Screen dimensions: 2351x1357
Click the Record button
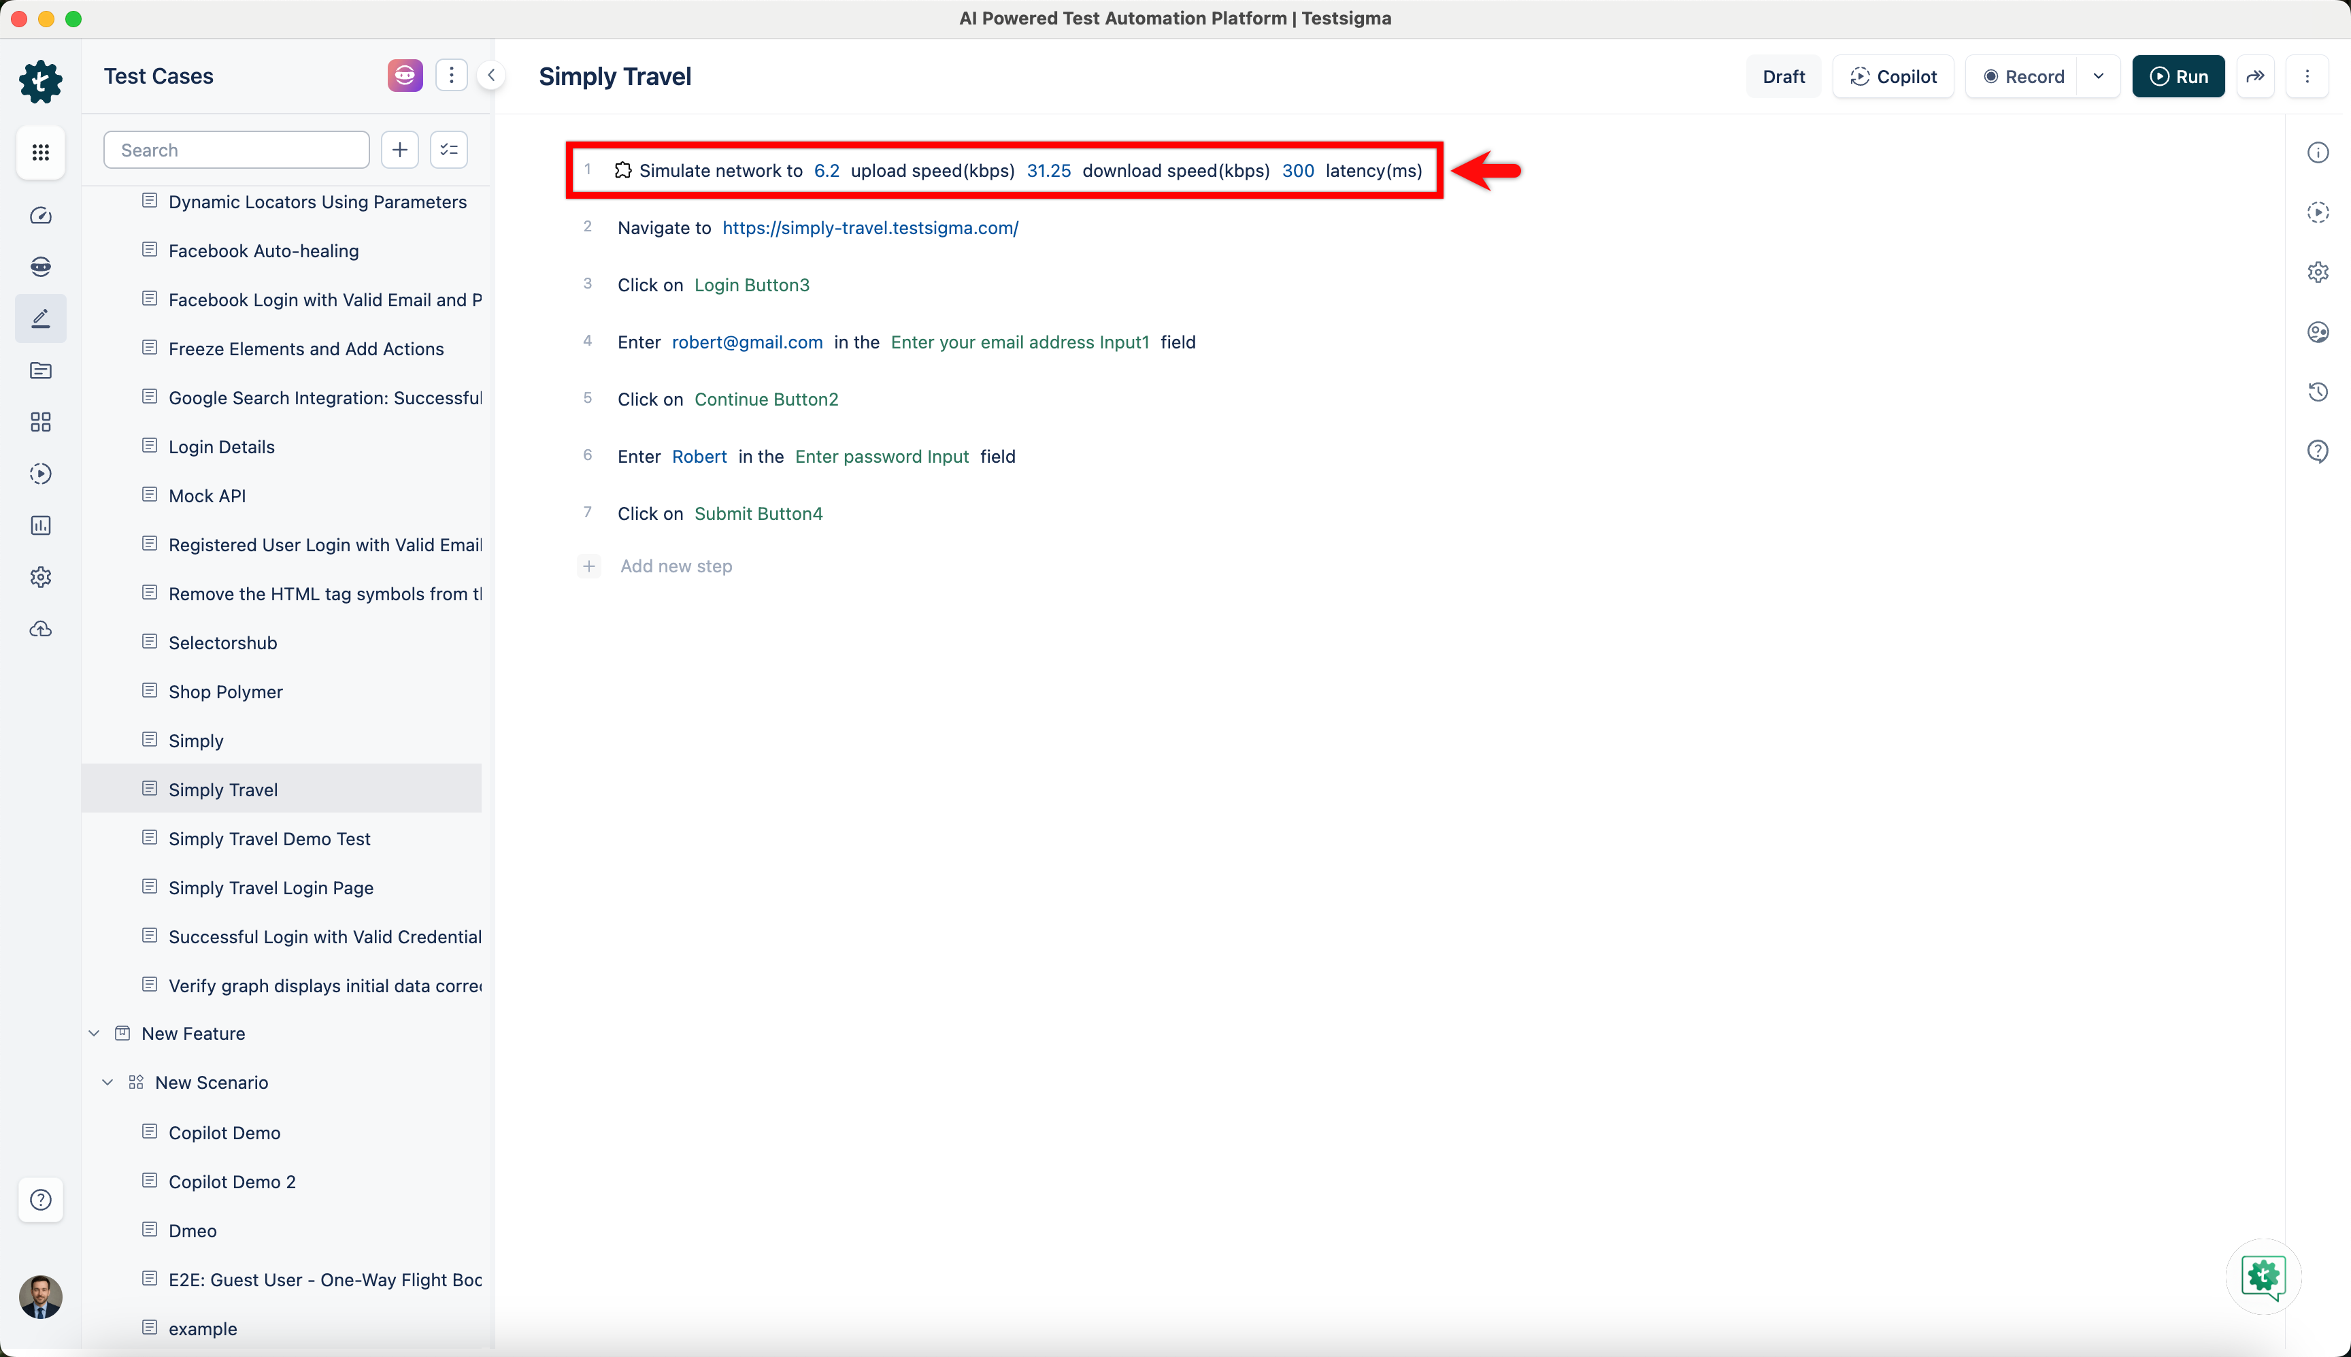pyautogui.click(x=2023, y=76)
